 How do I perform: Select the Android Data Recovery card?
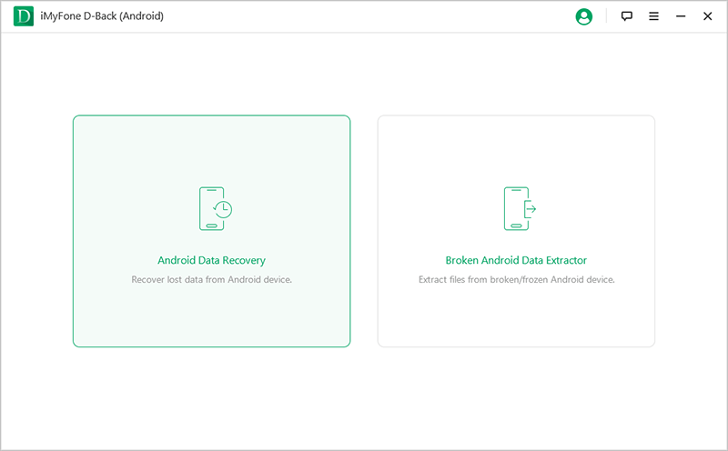212,231
